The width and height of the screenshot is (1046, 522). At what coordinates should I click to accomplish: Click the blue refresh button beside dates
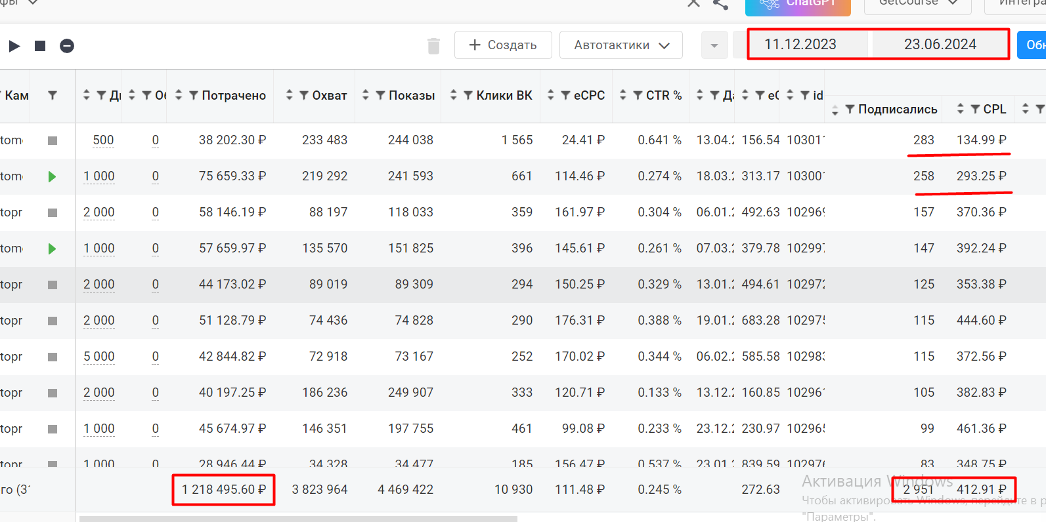pyautogui.click(x=1032, y=45)
